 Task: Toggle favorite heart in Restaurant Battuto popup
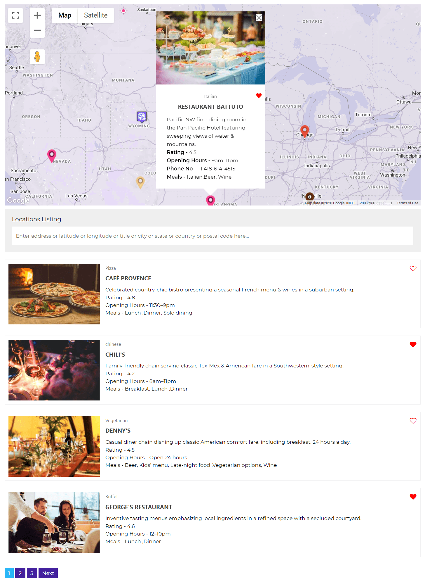pyautogui.click(x=259, y=96)
